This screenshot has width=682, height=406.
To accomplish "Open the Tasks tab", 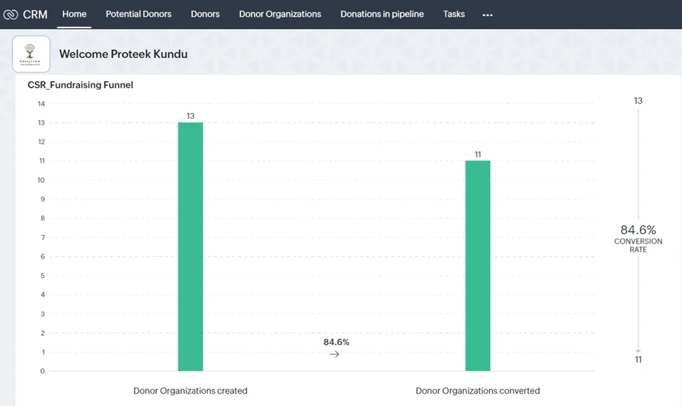I will coord(453,14).
